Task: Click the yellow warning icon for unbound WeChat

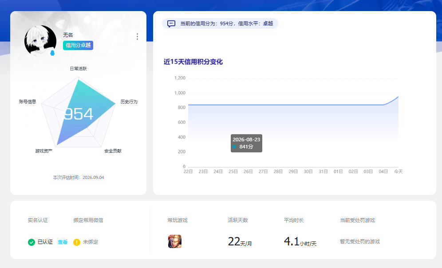Action: pyautogui.click(x=77, y=242)
